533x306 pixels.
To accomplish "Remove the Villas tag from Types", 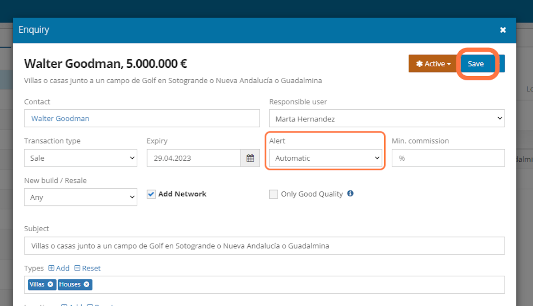I will (50, 285).
